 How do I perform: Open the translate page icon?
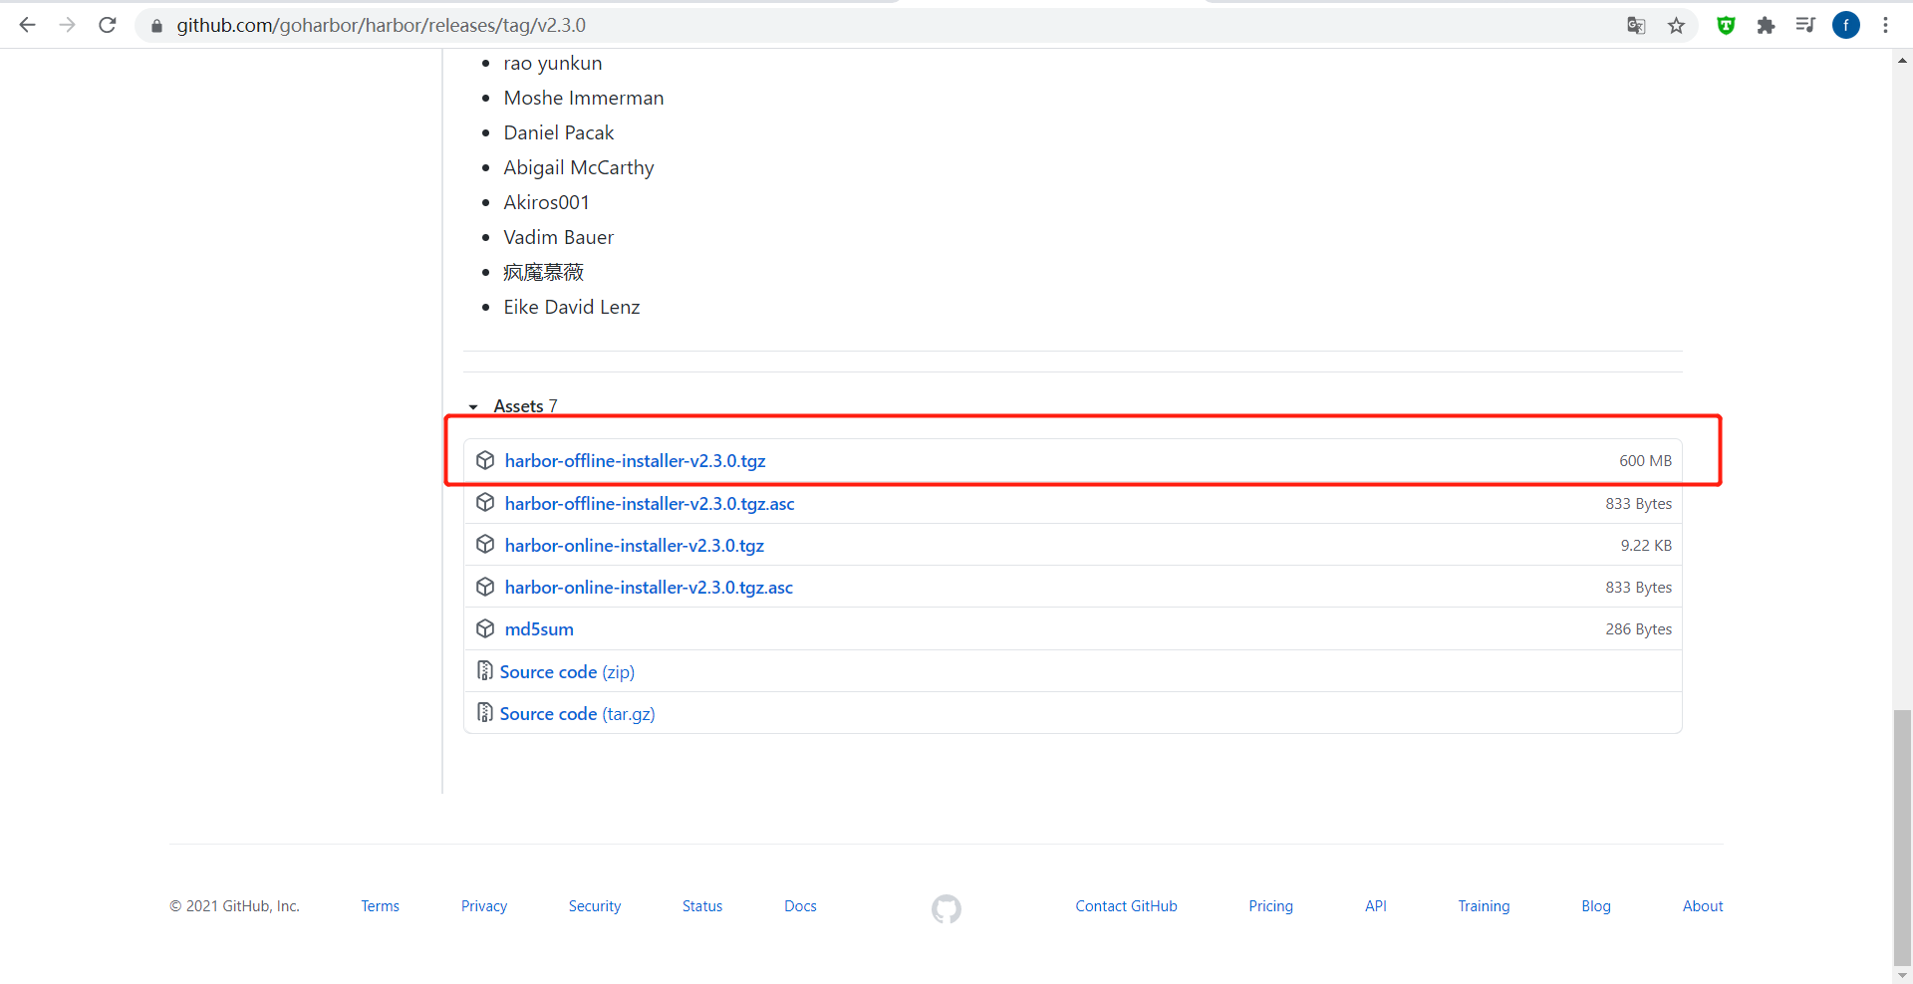coord(1636,25)
